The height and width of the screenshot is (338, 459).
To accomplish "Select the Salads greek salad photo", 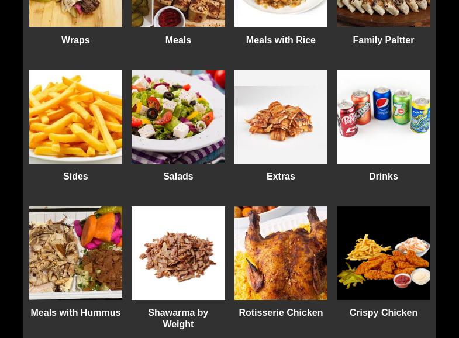I will [178, 117].
